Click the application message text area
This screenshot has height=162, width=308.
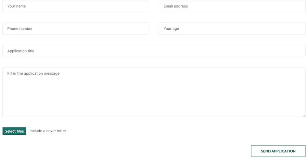pyautogui.click(x=154, y=92)
